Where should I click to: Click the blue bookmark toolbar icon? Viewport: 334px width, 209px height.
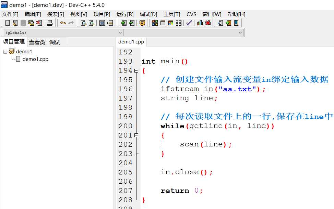pos(236,23)
